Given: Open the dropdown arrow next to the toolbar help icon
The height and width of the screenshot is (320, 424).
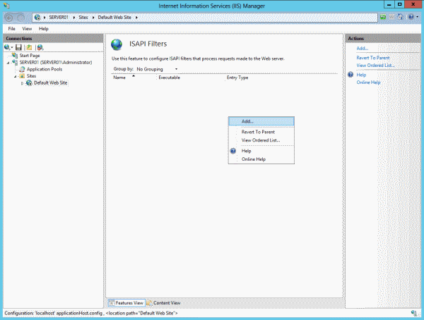Looking at the screenshot, I should (417, 17).
